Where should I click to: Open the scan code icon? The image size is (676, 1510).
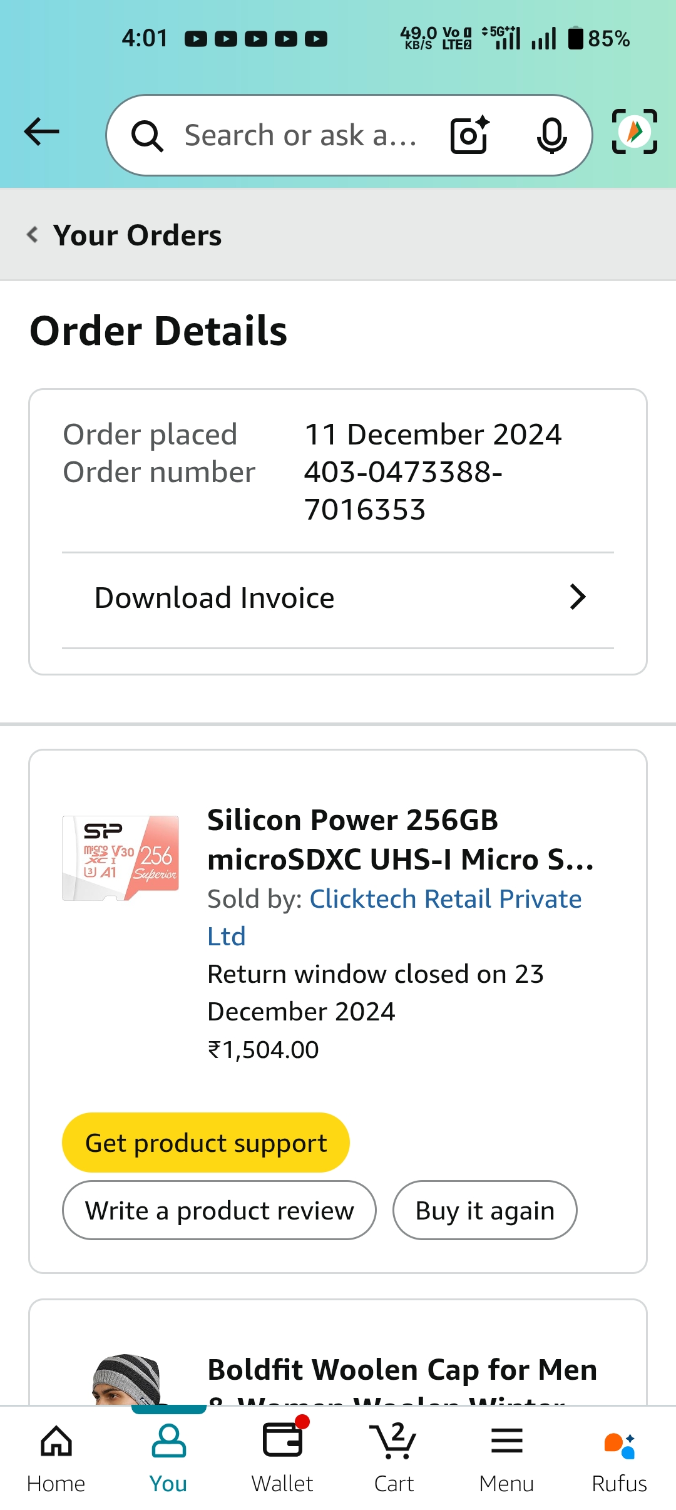coord(634,131)
